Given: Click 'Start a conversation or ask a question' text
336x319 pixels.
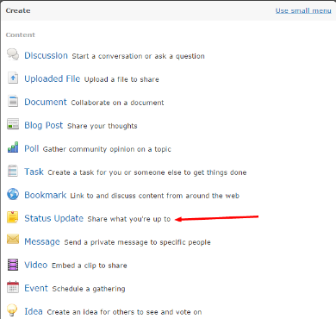Looking at the screenshot, I should tap(138, 56).
